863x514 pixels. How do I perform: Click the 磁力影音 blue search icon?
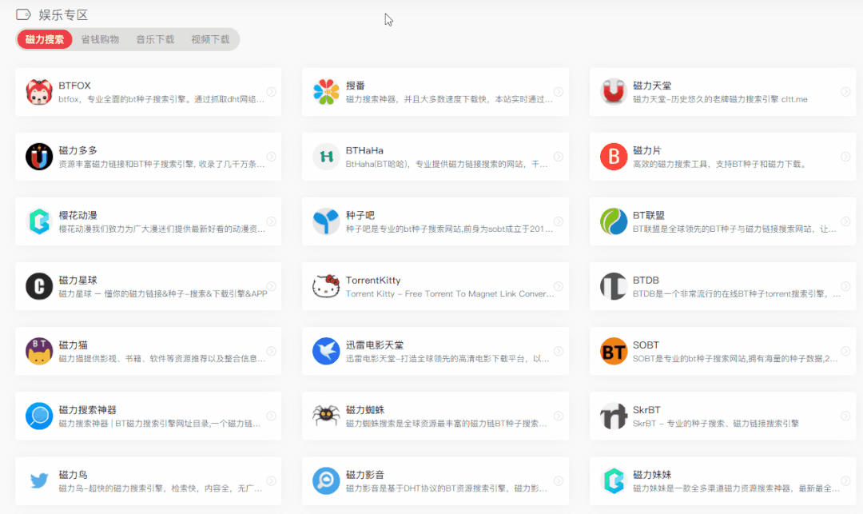tap(326, 481)
